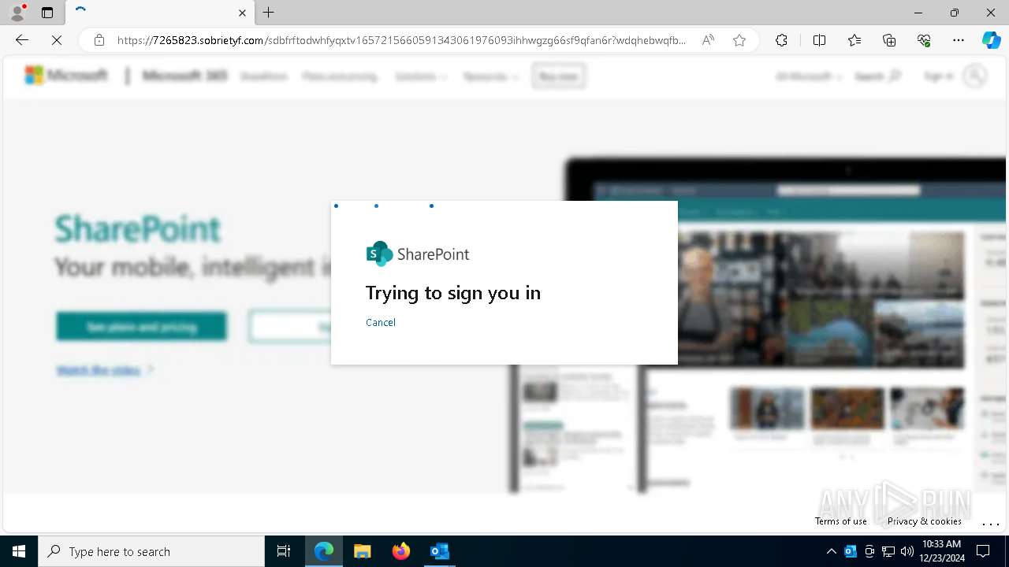Open Privacy & cookies link
Viewport: 1009px width, 567px height.
coord(925,521)
